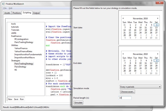Go to previous month in End date calendar
The image size is (166, 111).
[123, 54]
